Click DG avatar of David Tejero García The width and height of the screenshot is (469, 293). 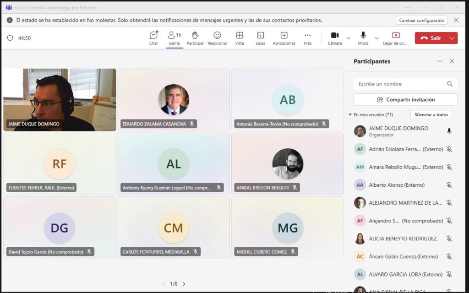pyautogui.click(x=59, y=228)
